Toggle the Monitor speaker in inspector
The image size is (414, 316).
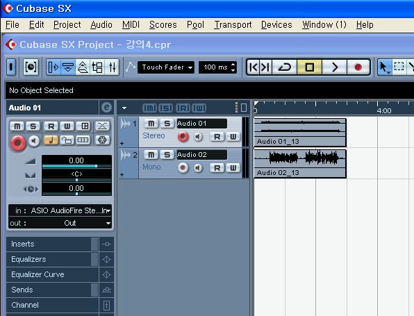pos(34,141)
